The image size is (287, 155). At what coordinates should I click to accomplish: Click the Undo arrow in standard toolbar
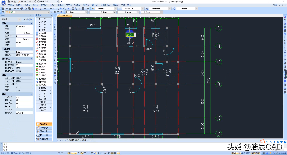click(x=45, y=9)
